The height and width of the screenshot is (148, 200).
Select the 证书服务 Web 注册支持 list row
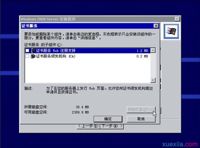pyautogui.click(x=87, y=51)
